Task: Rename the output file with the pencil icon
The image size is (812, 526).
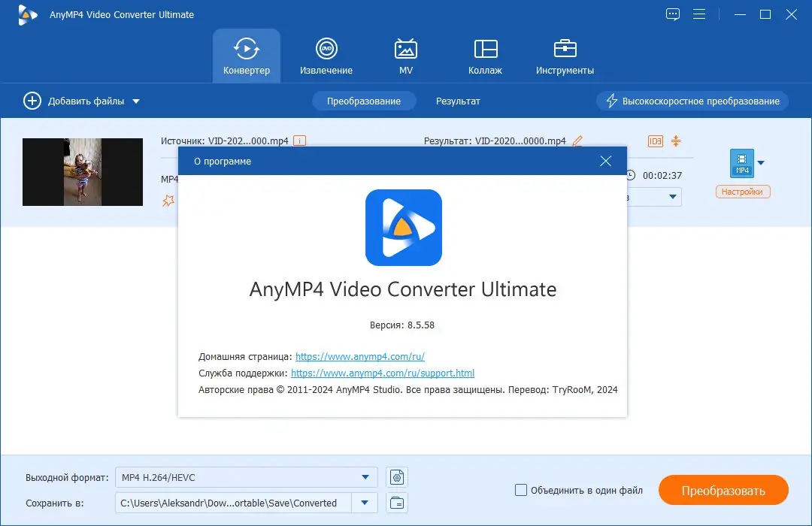Action: [577, 141]
